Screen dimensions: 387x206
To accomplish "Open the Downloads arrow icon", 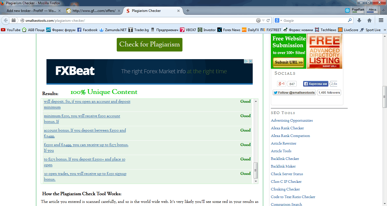I will point(359,20).
